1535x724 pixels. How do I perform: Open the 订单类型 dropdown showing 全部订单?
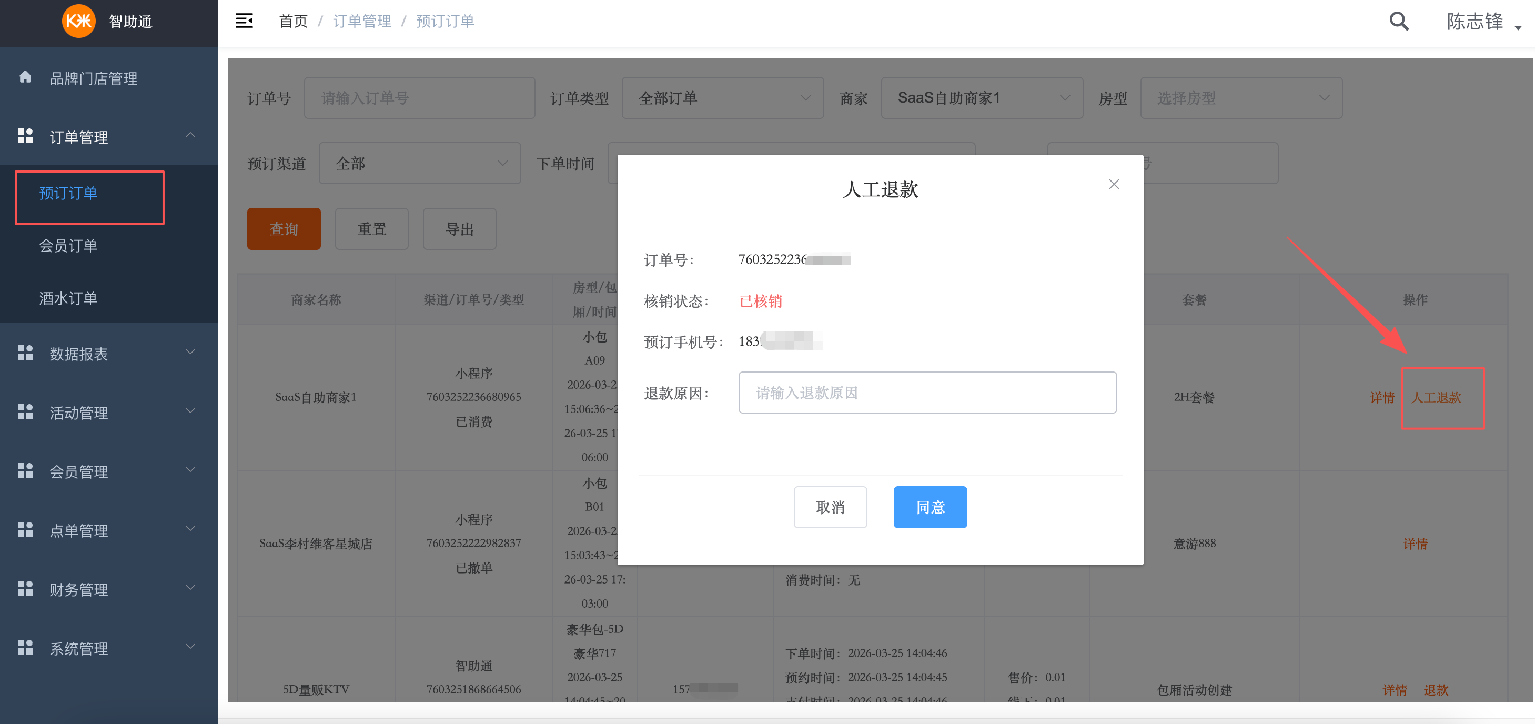tap(723, 97)
